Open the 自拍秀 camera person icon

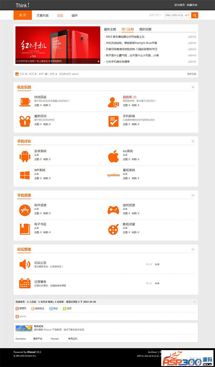coord(113,102)
